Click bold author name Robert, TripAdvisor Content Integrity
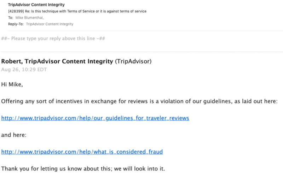 (x=57, y=61)
